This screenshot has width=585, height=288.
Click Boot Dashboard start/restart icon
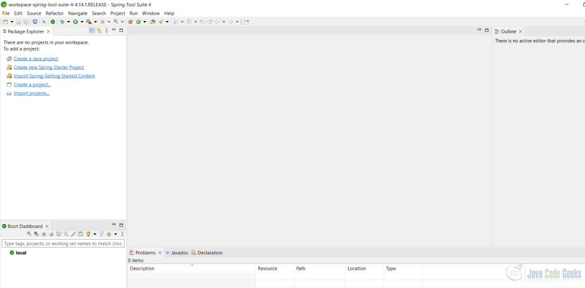[29, 234]
